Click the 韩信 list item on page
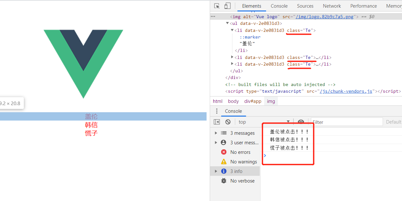The image size is (402, 201). coord(91,125)
